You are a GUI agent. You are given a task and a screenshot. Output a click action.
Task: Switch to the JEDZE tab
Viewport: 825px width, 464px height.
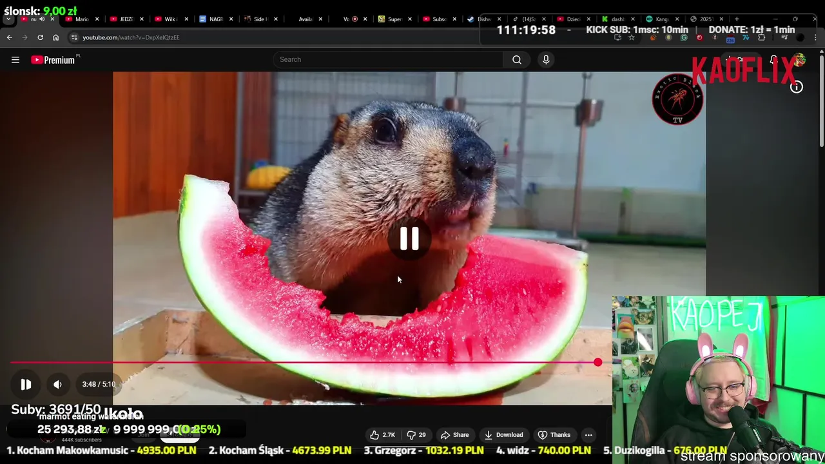126,19
